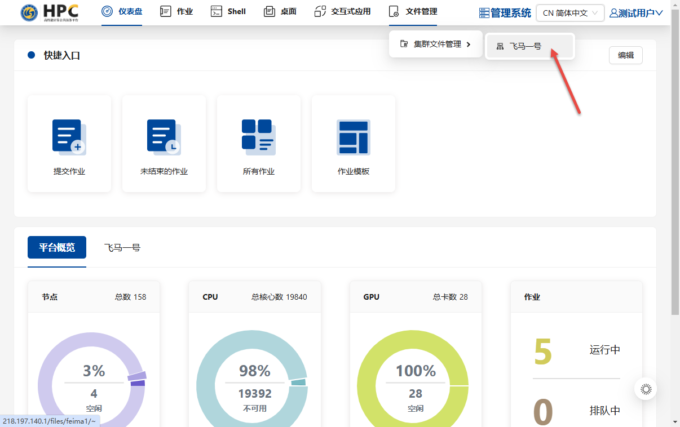Open the Shell menu
The image size is (680, 427).
[x=228, y=11]
